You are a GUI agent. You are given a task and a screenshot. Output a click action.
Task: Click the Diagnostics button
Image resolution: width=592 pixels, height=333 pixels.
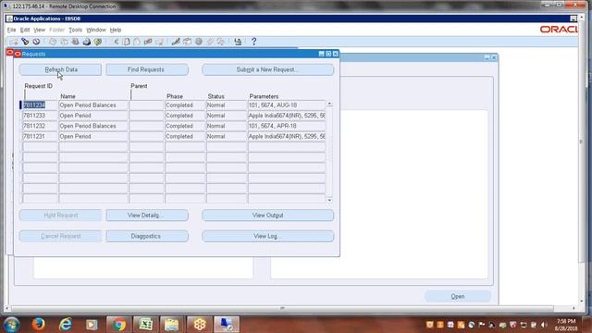pos(147,236)
